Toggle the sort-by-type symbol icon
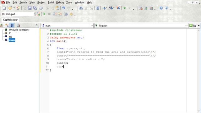This screenshot has width=201, height=113. pyautogui.click(x=7, y=25)
